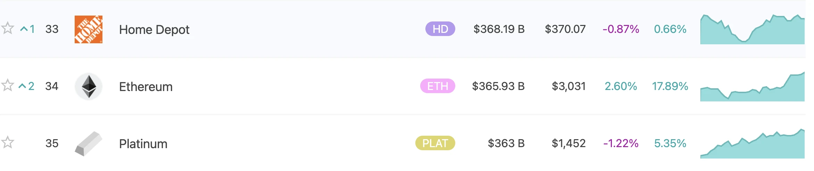Click the ETH ticker badge
The height and width of the screenshot is (171, 814).
tap(438, 86)
